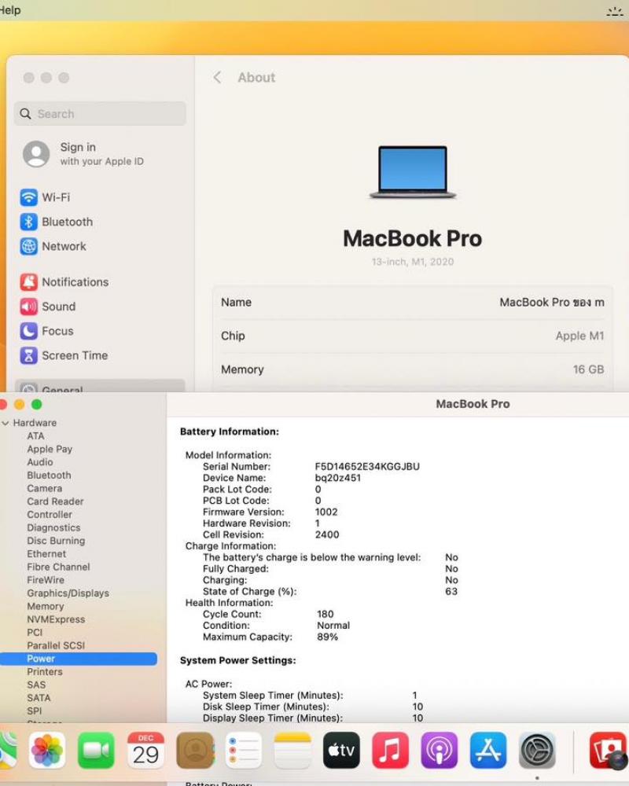This screenshot has height=786, width=629.
Task: Open Music from the Dock
Action: point(390,751)
